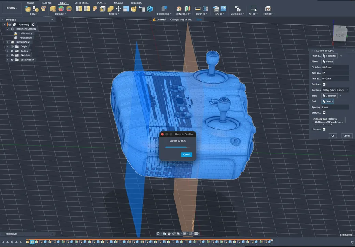Image resolution: width=355 pixels, height=247 pixels.
Task: Click the ViewCube RIGHT face
Action: pos(340,36)
